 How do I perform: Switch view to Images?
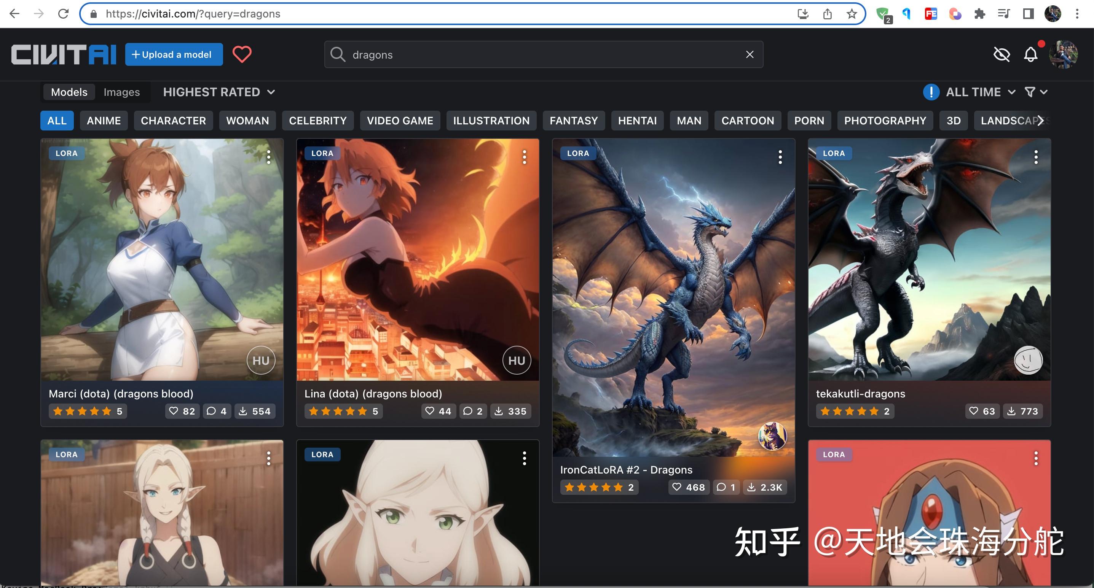click(x=121, y=92)
